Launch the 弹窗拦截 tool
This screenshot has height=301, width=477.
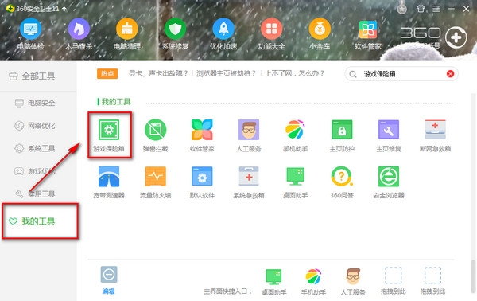156,135
